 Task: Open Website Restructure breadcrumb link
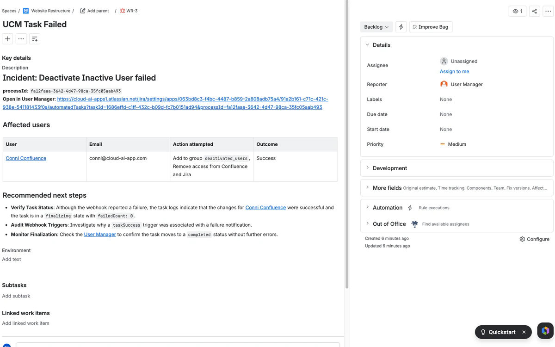51,11
